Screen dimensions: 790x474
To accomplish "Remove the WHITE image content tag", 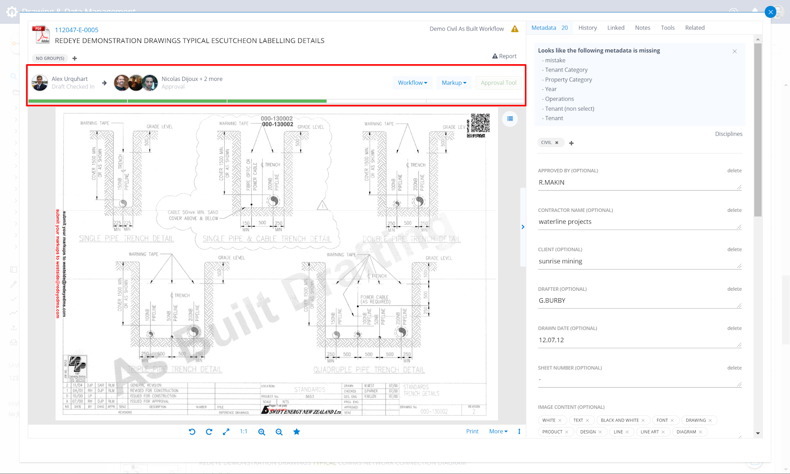I will click(560, 420).
